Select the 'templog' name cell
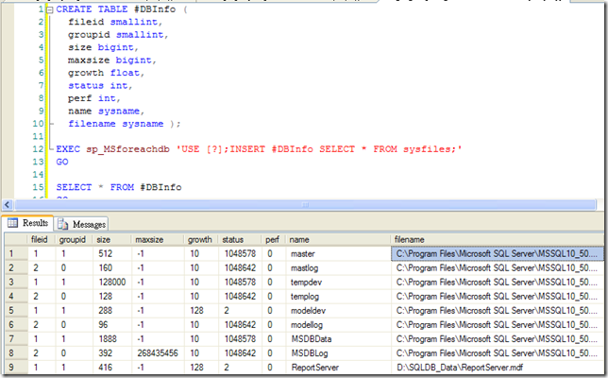This screenshot has height=378, width=608. tap(339, 296)
